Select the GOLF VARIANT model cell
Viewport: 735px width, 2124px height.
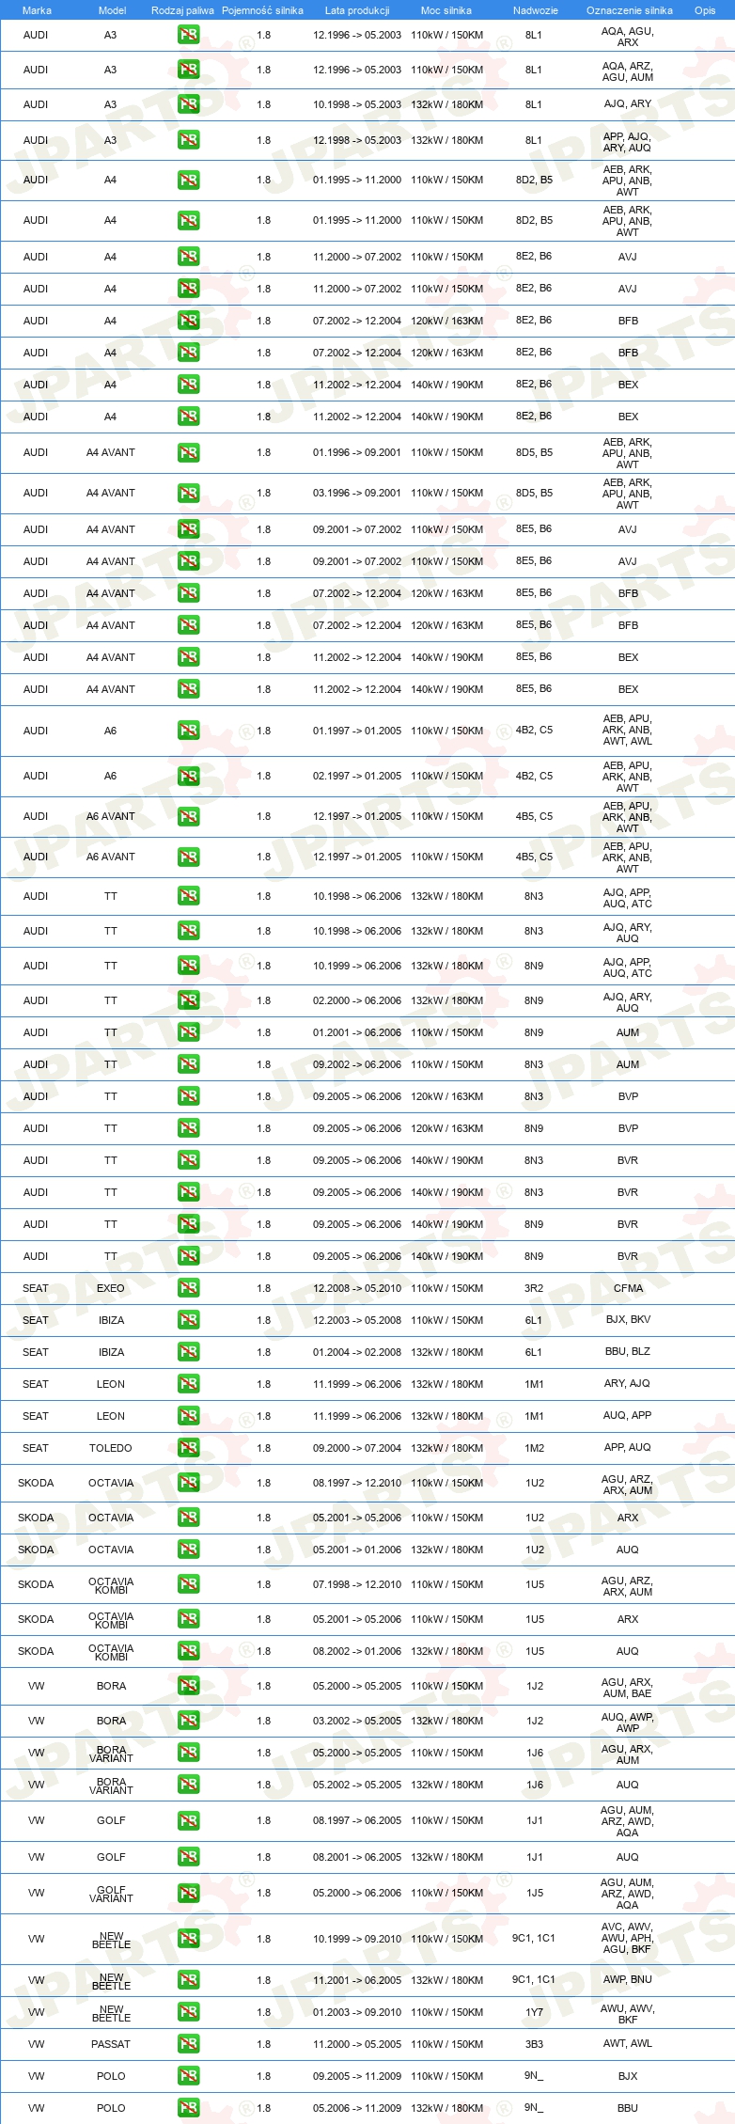click(x=111, y=1894)
